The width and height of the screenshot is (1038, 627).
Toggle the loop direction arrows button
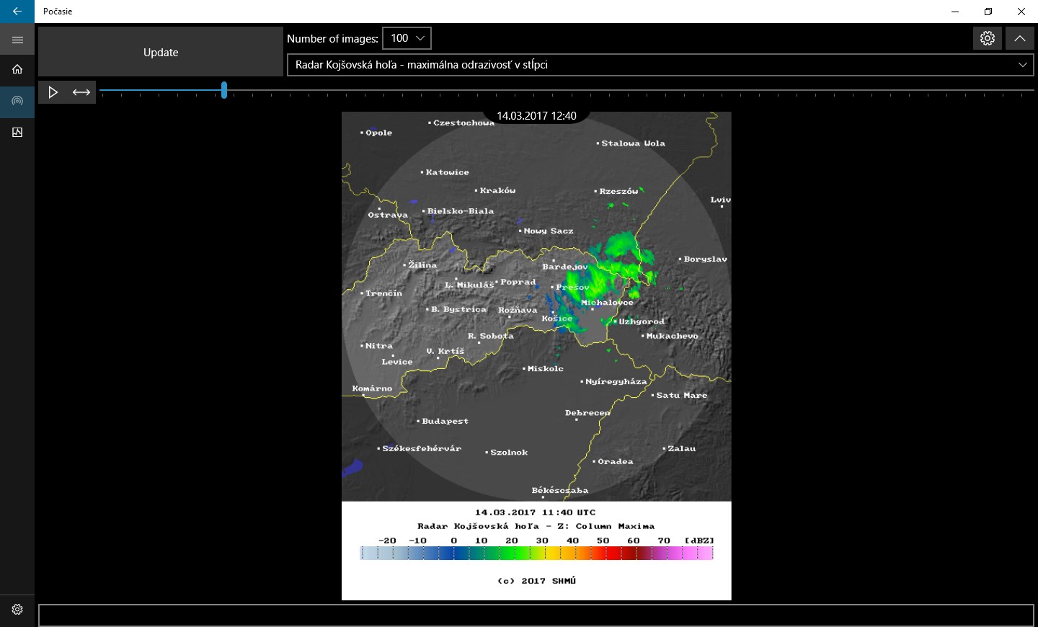(x=81, y=92)
